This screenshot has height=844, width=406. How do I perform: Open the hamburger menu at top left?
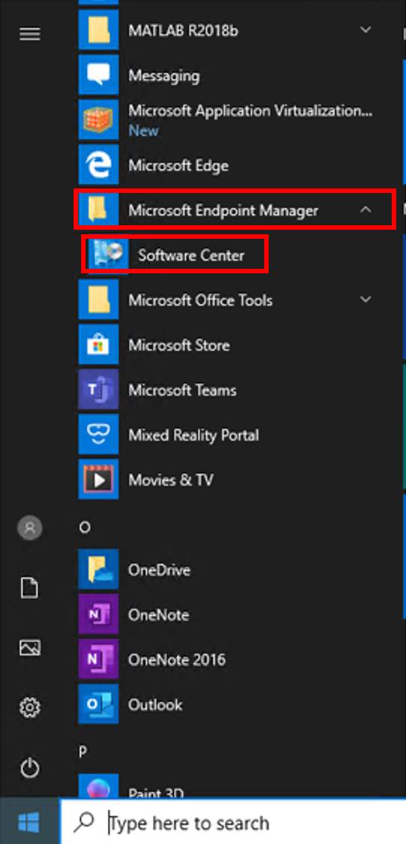click(x=29, y=35)
